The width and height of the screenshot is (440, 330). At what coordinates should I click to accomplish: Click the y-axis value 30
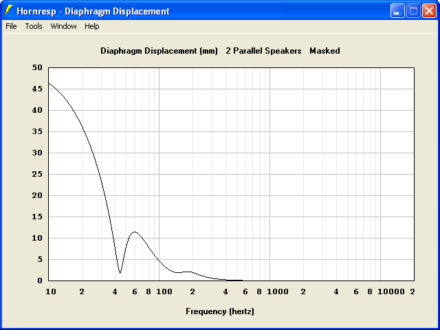(37, 153)
